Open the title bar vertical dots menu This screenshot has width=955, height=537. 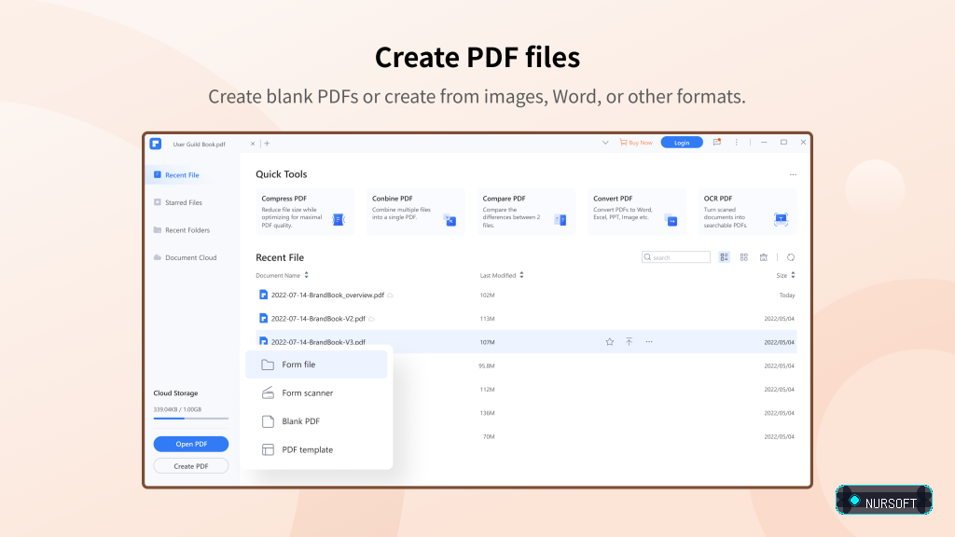point(737,143)
